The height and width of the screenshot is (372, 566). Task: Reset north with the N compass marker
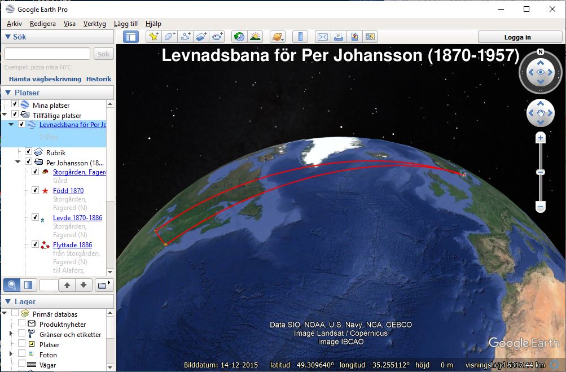coord(541,51)
